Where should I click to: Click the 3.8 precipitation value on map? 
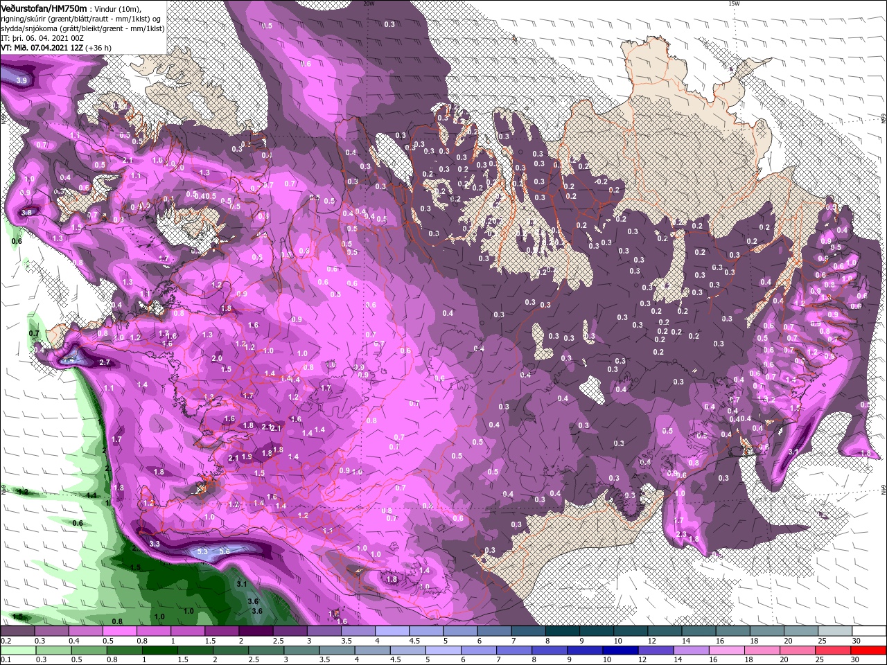27,212
